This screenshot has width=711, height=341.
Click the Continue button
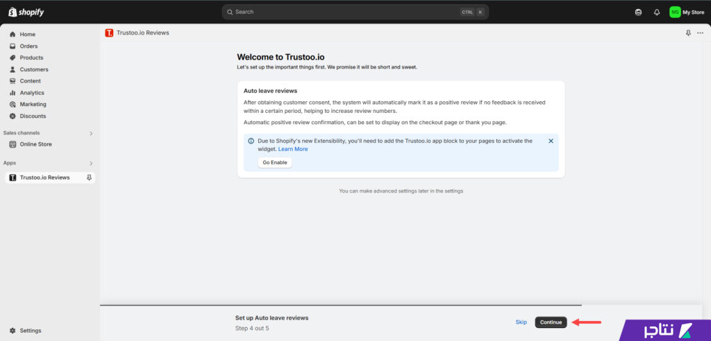click(x=551, y=322)
